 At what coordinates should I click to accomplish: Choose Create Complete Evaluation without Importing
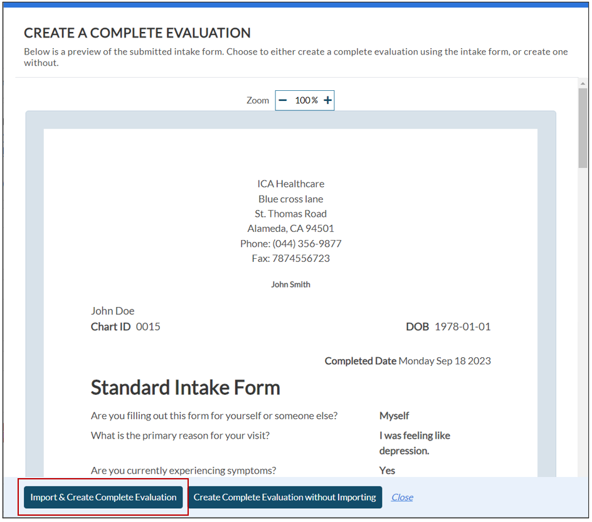point(285,498)
